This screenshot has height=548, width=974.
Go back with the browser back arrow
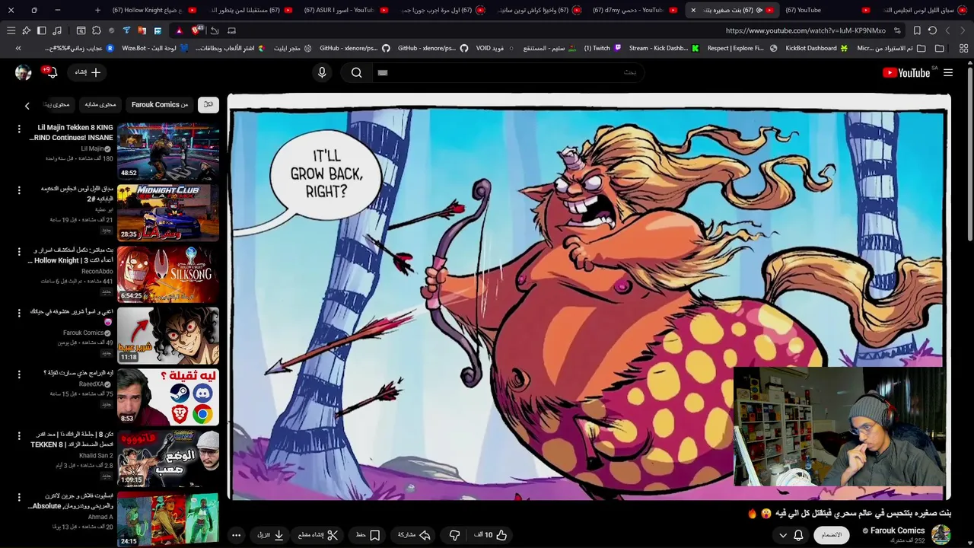click(963, 30)
